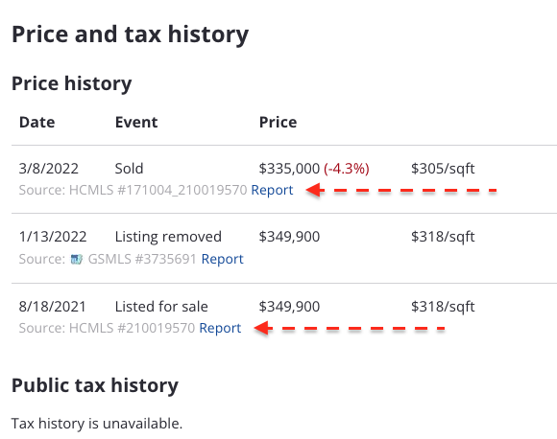Image resolution: width=557 pixels, height=439 pixels.
Task: Click the Price and tax history title
Action: click(x=130, y=35)
